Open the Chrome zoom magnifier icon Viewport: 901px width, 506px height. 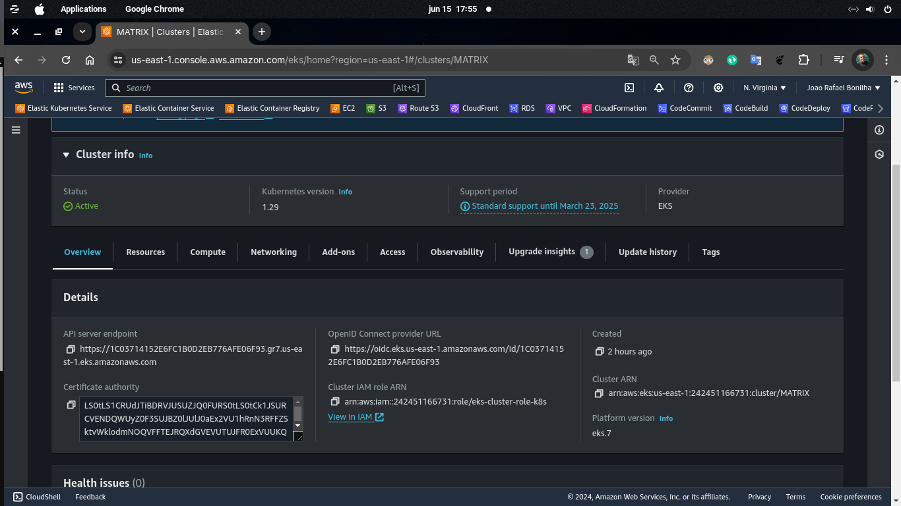(654, 60)
